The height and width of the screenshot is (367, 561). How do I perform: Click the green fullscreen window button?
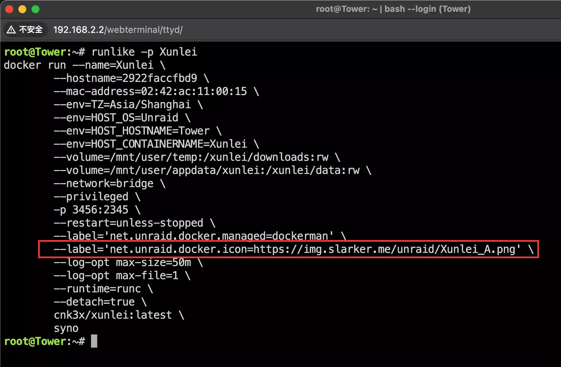click(35, 9)
